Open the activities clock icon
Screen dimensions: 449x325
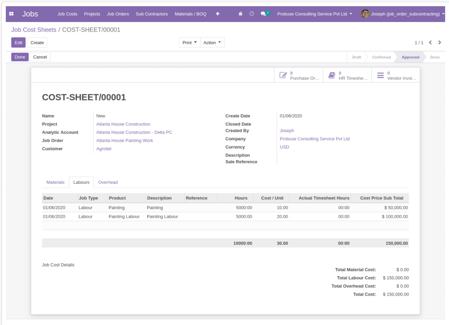252,14
